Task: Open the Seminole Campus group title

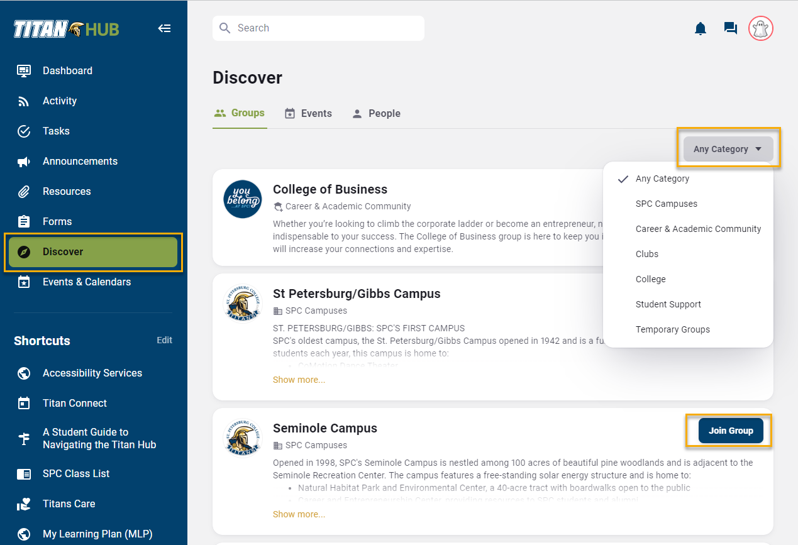Action: tap(325, 428)
